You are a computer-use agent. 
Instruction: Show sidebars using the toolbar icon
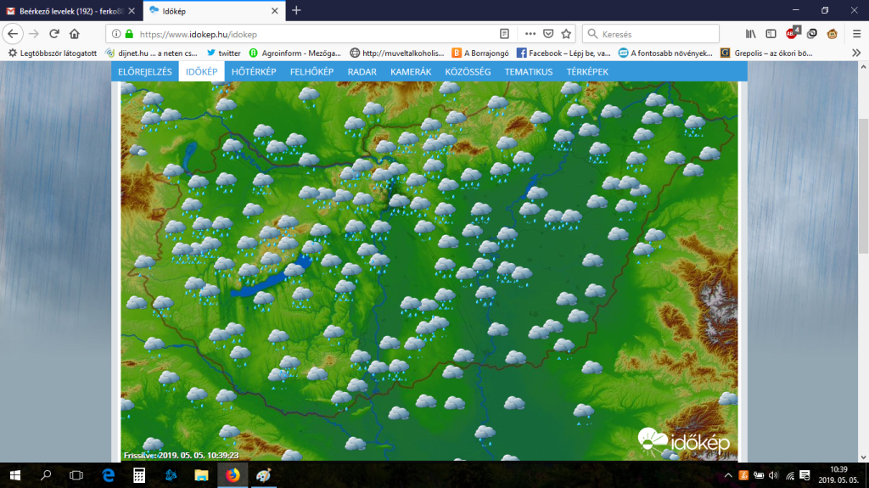pos(771,34)
